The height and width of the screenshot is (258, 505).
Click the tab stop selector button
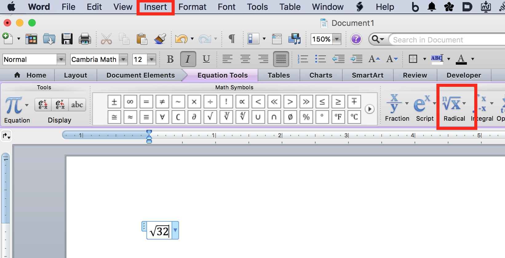6,136
